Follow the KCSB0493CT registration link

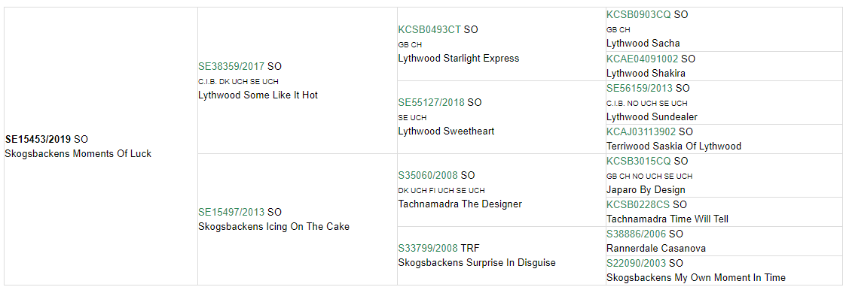429,30
